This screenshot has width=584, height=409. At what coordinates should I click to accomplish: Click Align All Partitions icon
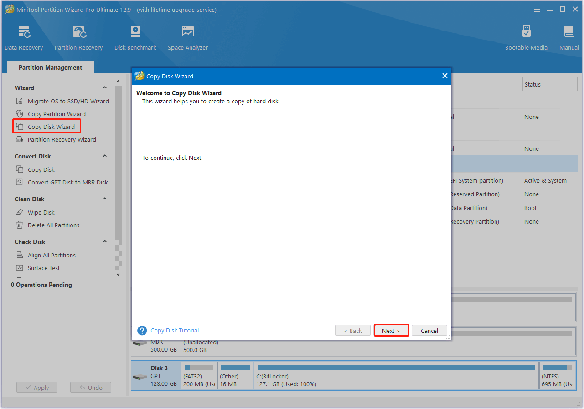(19, 255)
